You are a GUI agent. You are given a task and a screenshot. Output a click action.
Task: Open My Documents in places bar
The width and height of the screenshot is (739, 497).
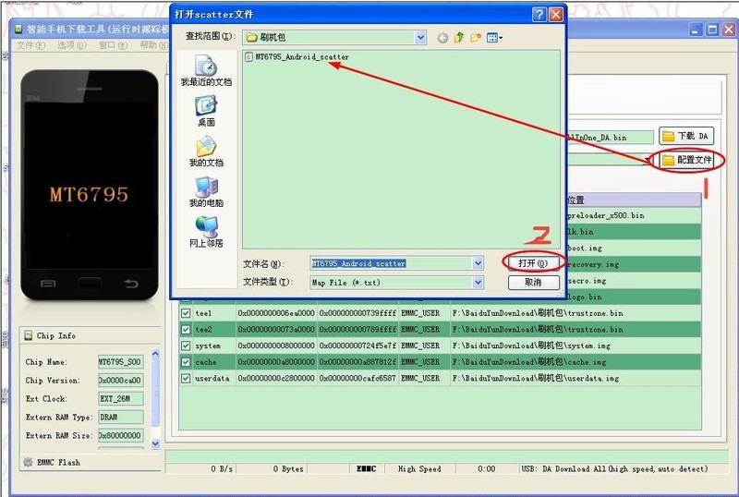pos(205,152)
